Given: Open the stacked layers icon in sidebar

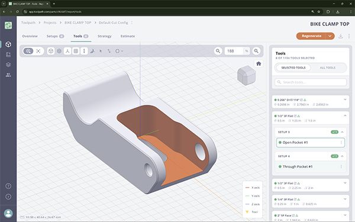Looking at the screenshot, I should (x=8, y=65).
